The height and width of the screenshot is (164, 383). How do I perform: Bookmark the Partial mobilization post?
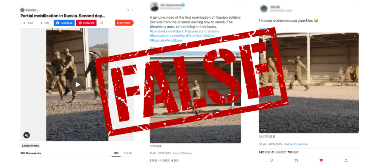tap(128, 10)
